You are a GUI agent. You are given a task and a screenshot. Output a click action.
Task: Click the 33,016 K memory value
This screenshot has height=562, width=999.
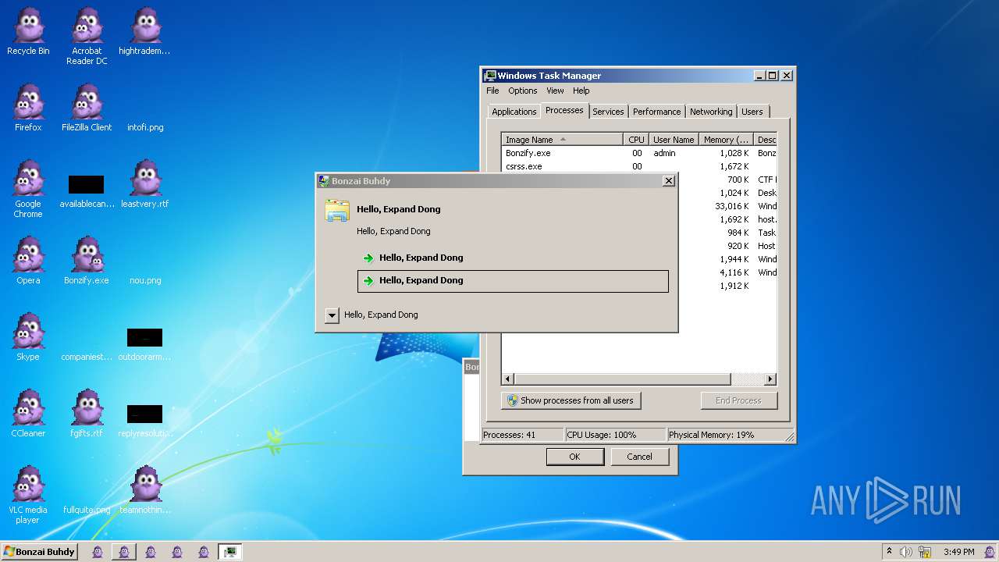click(731, 206)
